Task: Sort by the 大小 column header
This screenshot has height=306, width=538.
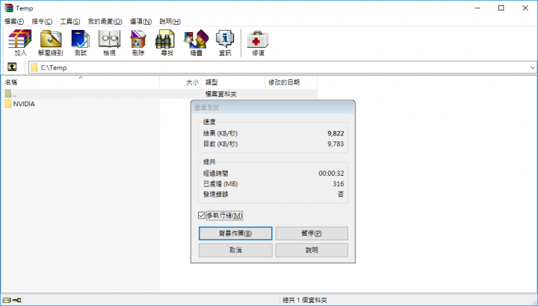Action: [x=181, y=82]
